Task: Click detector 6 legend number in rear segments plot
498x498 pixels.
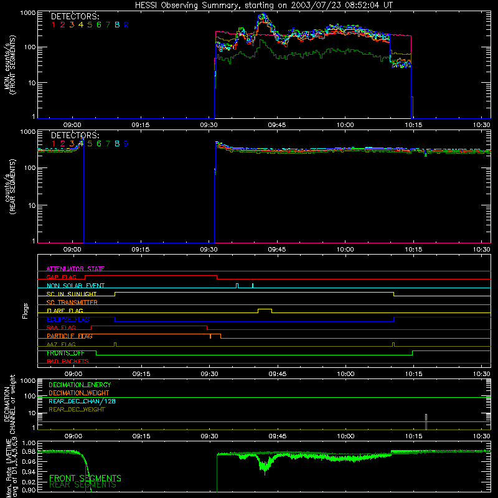Action: pyautogui.click(x=99, y=144)
